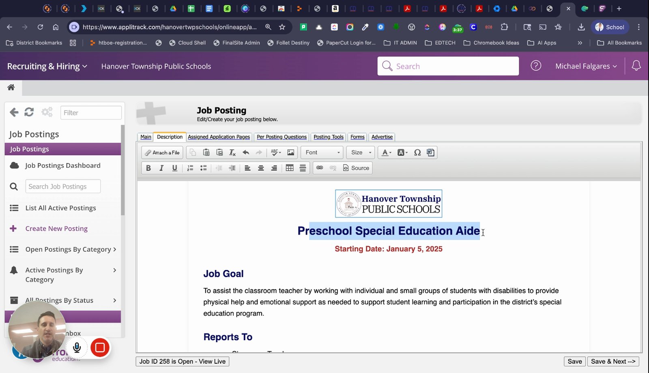The image size is (649, 373).
Task: Click the Save & Next button
Action: point(613,361)
